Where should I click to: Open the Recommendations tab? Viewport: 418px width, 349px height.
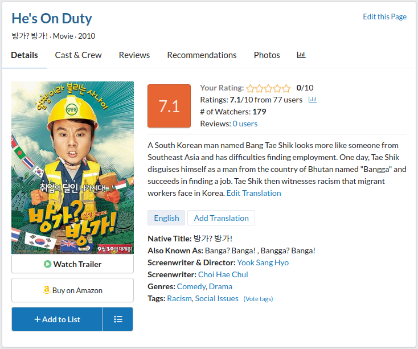[202, 55]
